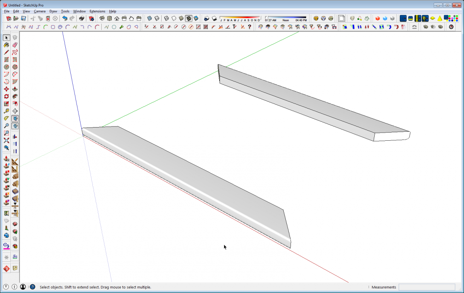Open the Tools menu

pos(65,11)
